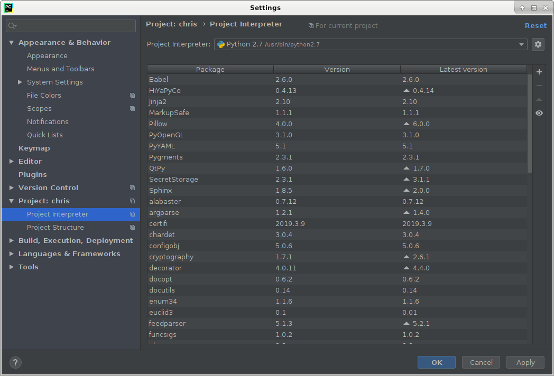The image size is (554, 376).
Task: Select the PyOpenGL package row
Action: 337,135
